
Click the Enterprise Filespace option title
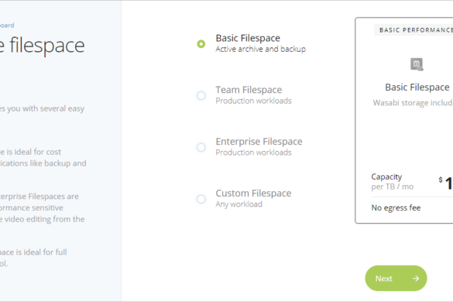(259, 142)
